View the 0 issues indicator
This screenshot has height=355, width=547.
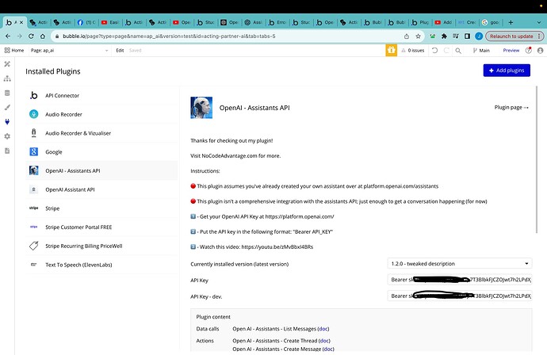(x=413, y=50)
